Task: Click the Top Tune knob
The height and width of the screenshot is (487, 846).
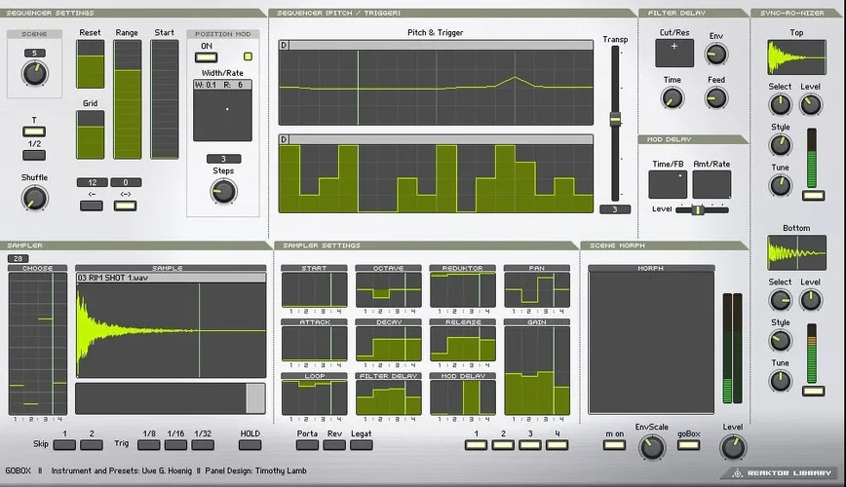Action: (780, 185)
